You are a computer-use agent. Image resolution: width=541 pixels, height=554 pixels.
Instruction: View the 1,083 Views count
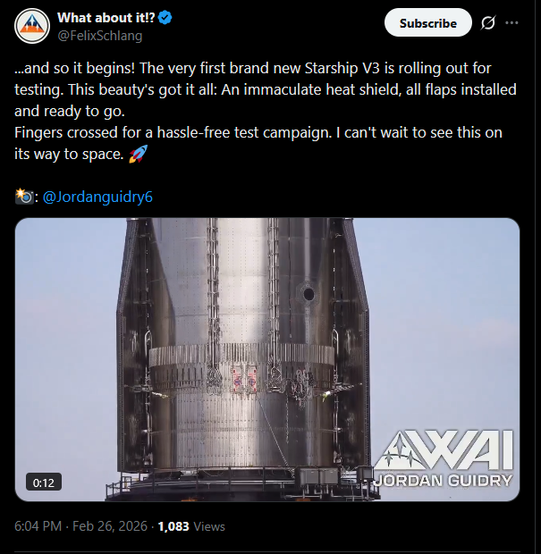pyautogui.click(x=191, y=526)
